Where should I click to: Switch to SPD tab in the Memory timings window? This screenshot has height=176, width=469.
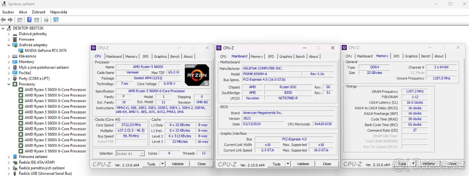pyautogui.click(x=396, y=56)
